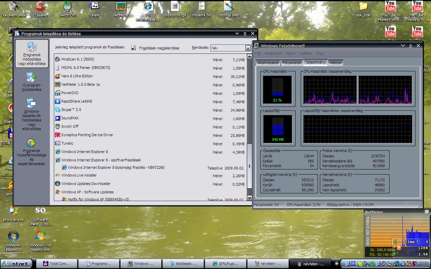The height and width of the screenshot is (269, 431).
Task: Click Task Manager CPU-használat status bar entry
Action: pyautogui.click(x=303, y=205)
